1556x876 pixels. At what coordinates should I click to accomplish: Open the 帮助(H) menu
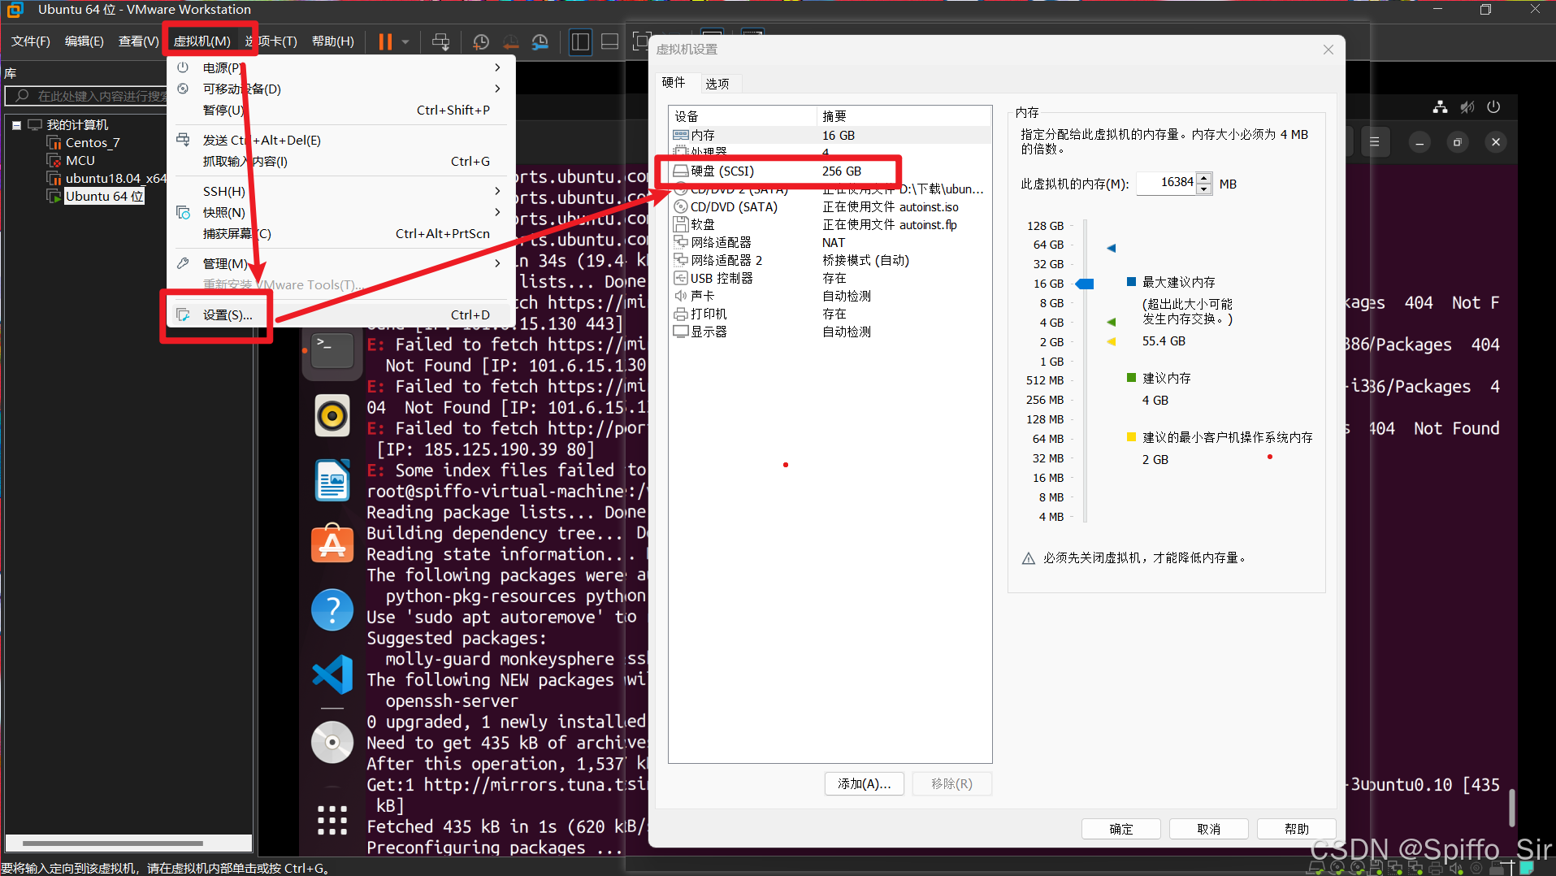click(x=333, y=41)
